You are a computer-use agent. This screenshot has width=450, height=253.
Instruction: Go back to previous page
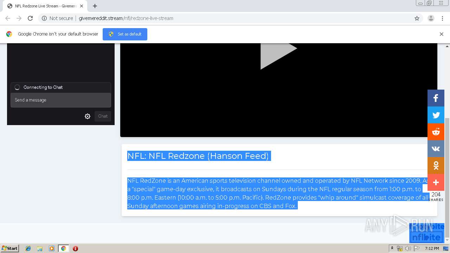[8, 18]
